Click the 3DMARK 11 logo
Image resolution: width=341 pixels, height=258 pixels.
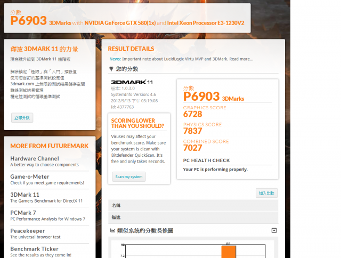click(132, 82)
